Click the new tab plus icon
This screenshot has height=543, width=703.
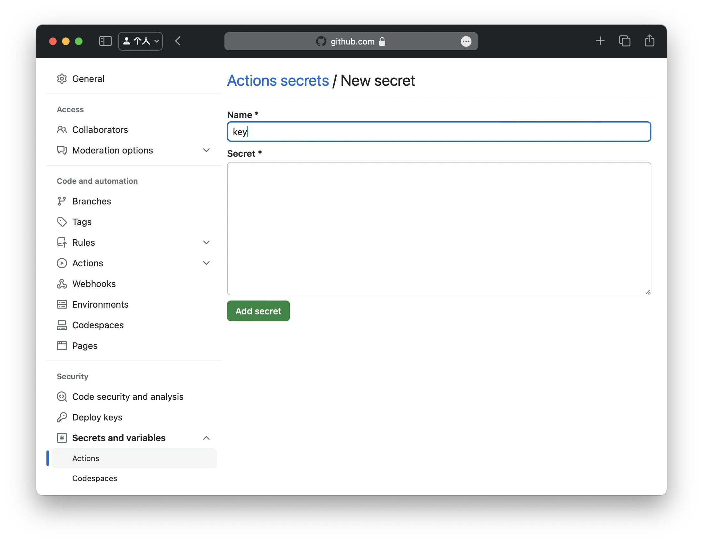pyautogui.click(x=600, y=41)
